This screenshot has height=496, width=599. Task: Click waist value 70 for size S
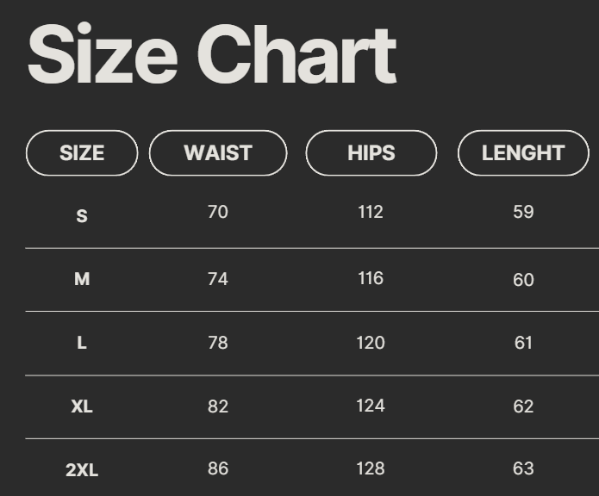pyautogui.click(x=218, y=212)
